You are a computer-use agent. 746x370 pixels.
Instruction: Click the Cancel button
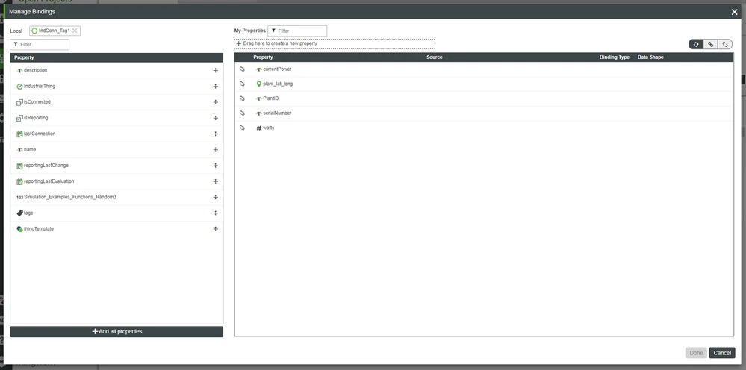[722, 353]
